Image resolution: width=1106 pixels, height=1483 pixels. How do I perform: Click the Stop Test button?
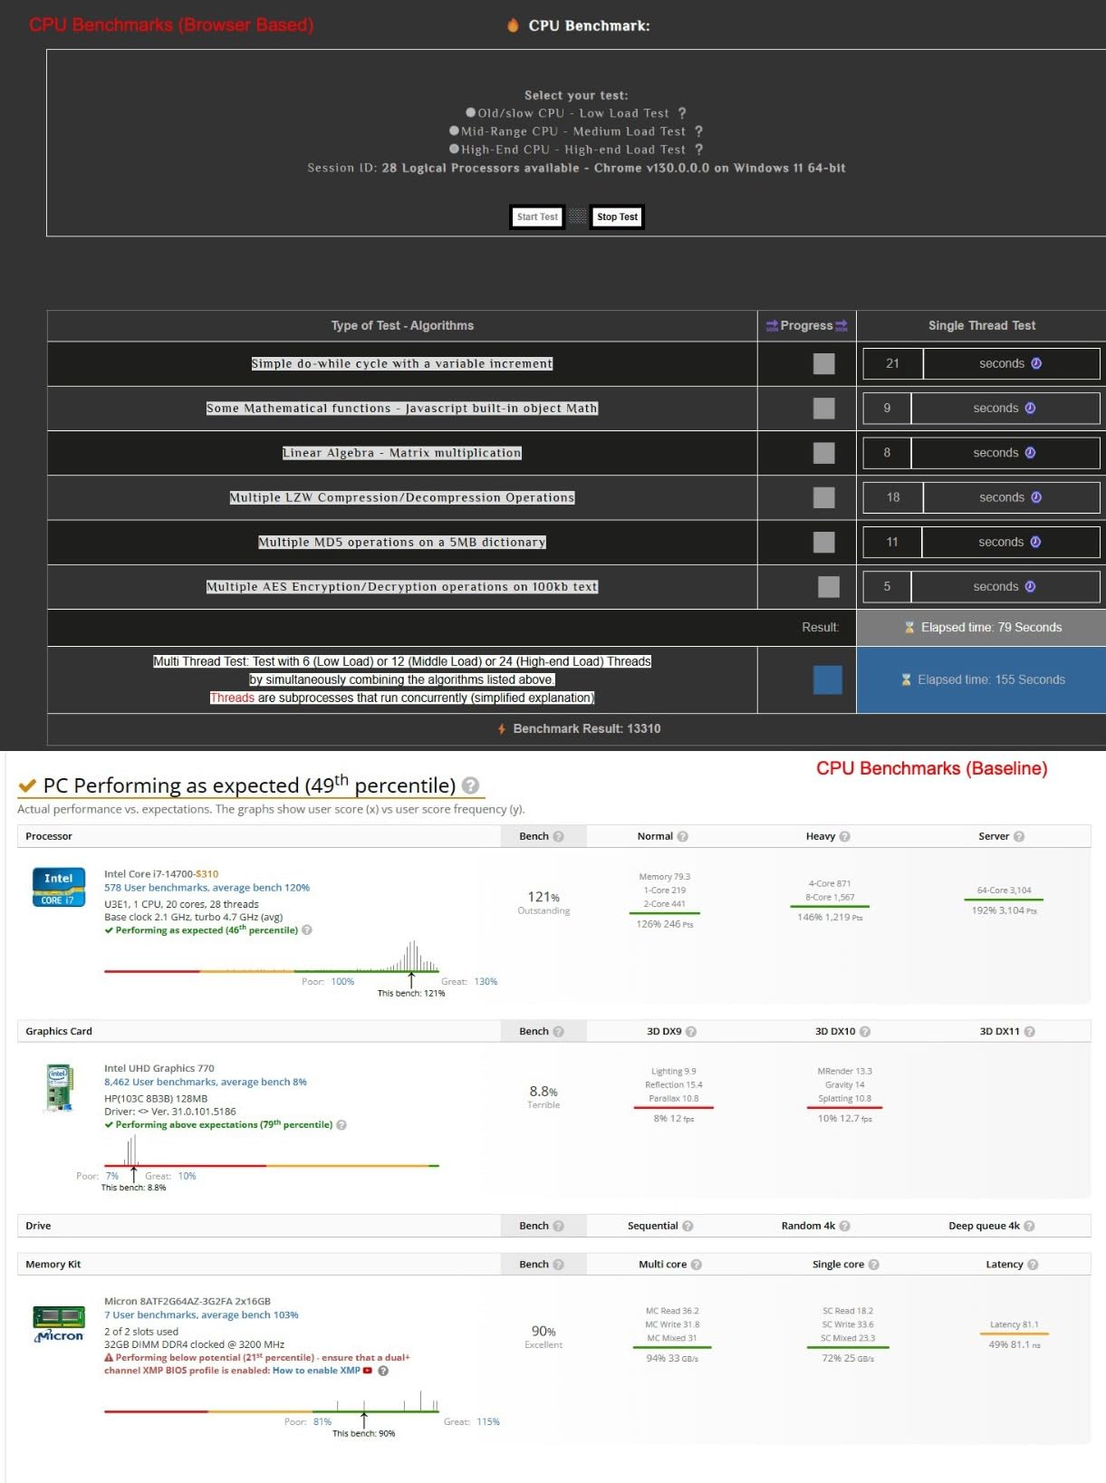(x=617, y=217)
